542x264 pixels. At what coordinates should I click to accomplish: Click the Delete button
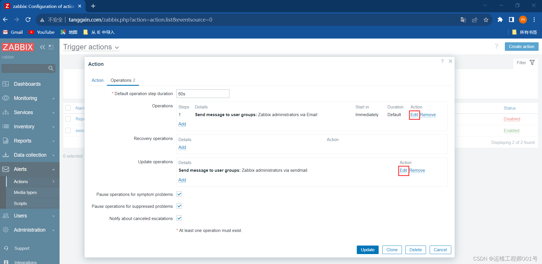point(416,250)
